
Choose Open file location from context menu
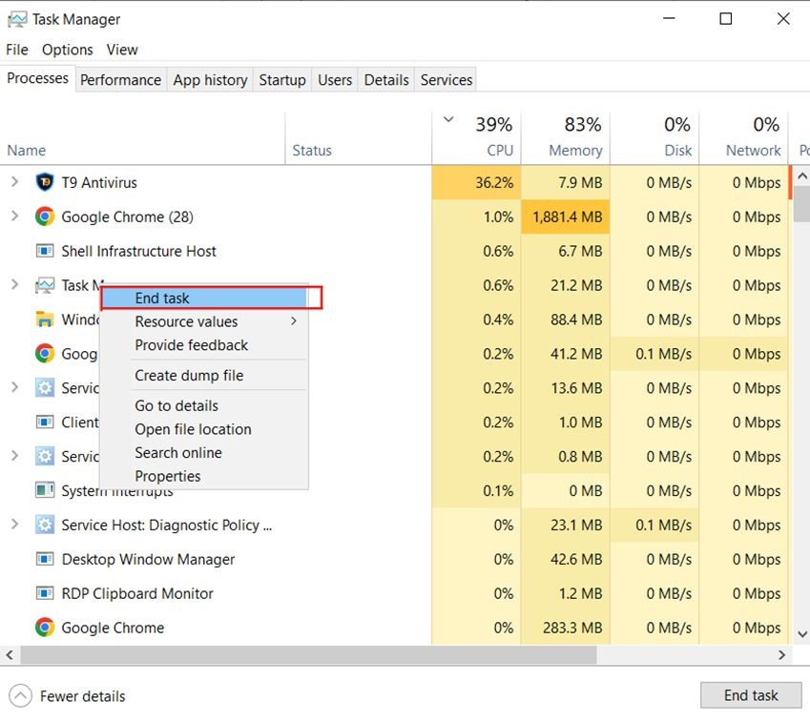pyautogui.click(x=193, y=429)
